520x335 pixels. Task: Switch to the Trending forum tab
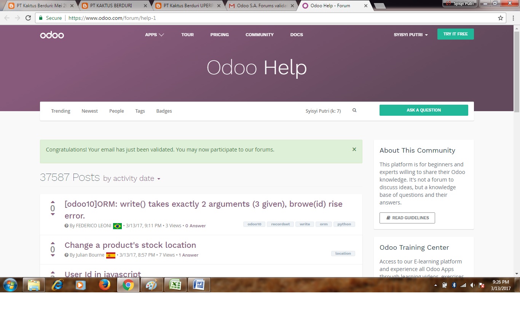point(61,111)
